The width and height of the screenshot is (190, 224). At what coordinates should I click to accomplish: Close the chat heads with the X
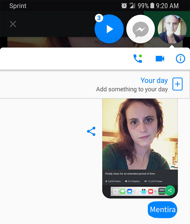pyautogui.click(x=13, y=24)
